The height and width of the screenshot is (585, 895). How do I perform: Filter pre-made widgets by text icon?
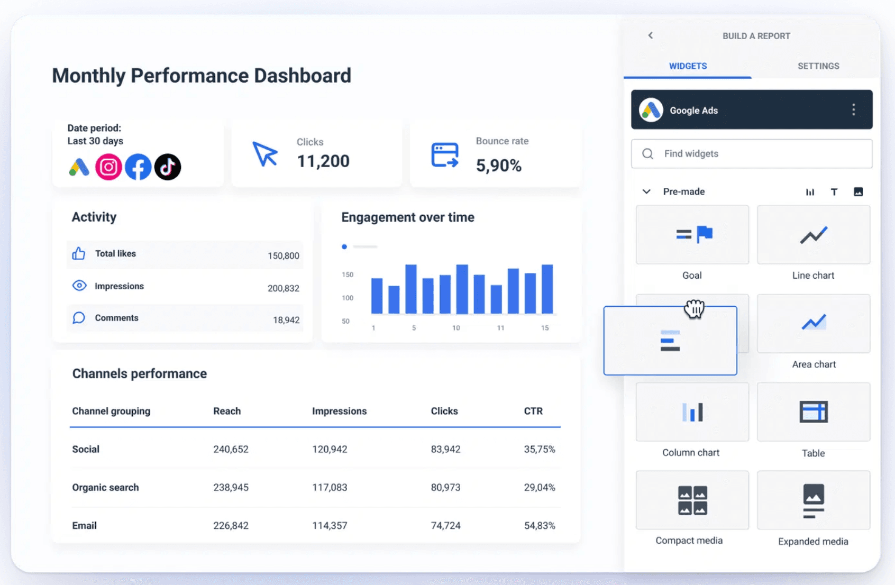[x=834, y=192]
